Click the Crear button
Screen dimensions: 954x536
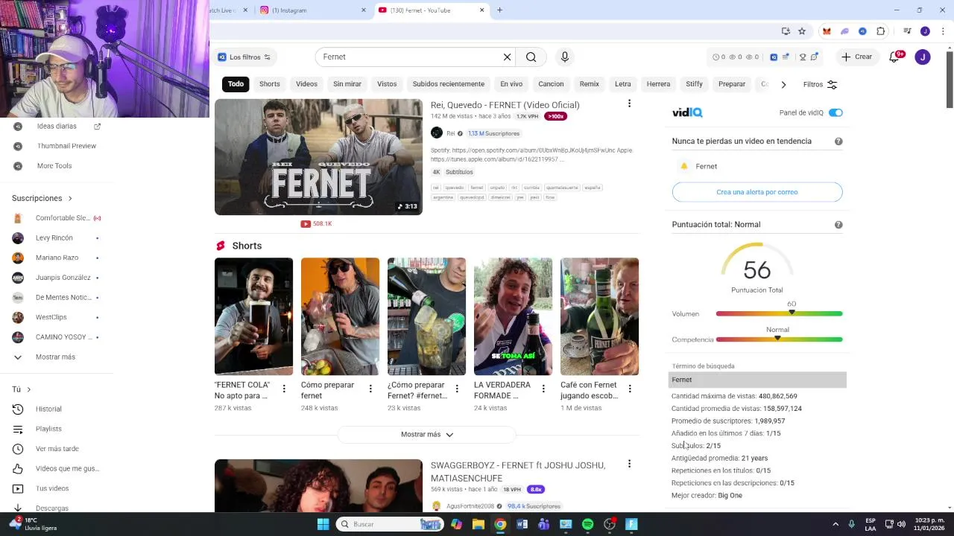click(857, 57)
